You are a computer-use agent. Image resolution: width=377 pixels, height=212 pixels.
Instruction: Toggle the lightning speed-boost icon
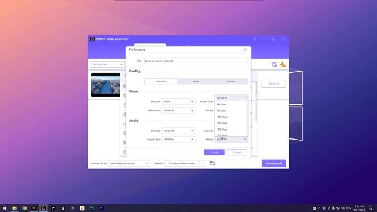(x=283, y=64)
